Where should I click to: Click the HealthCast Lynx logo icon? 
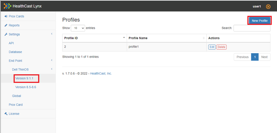click(7, 6)
